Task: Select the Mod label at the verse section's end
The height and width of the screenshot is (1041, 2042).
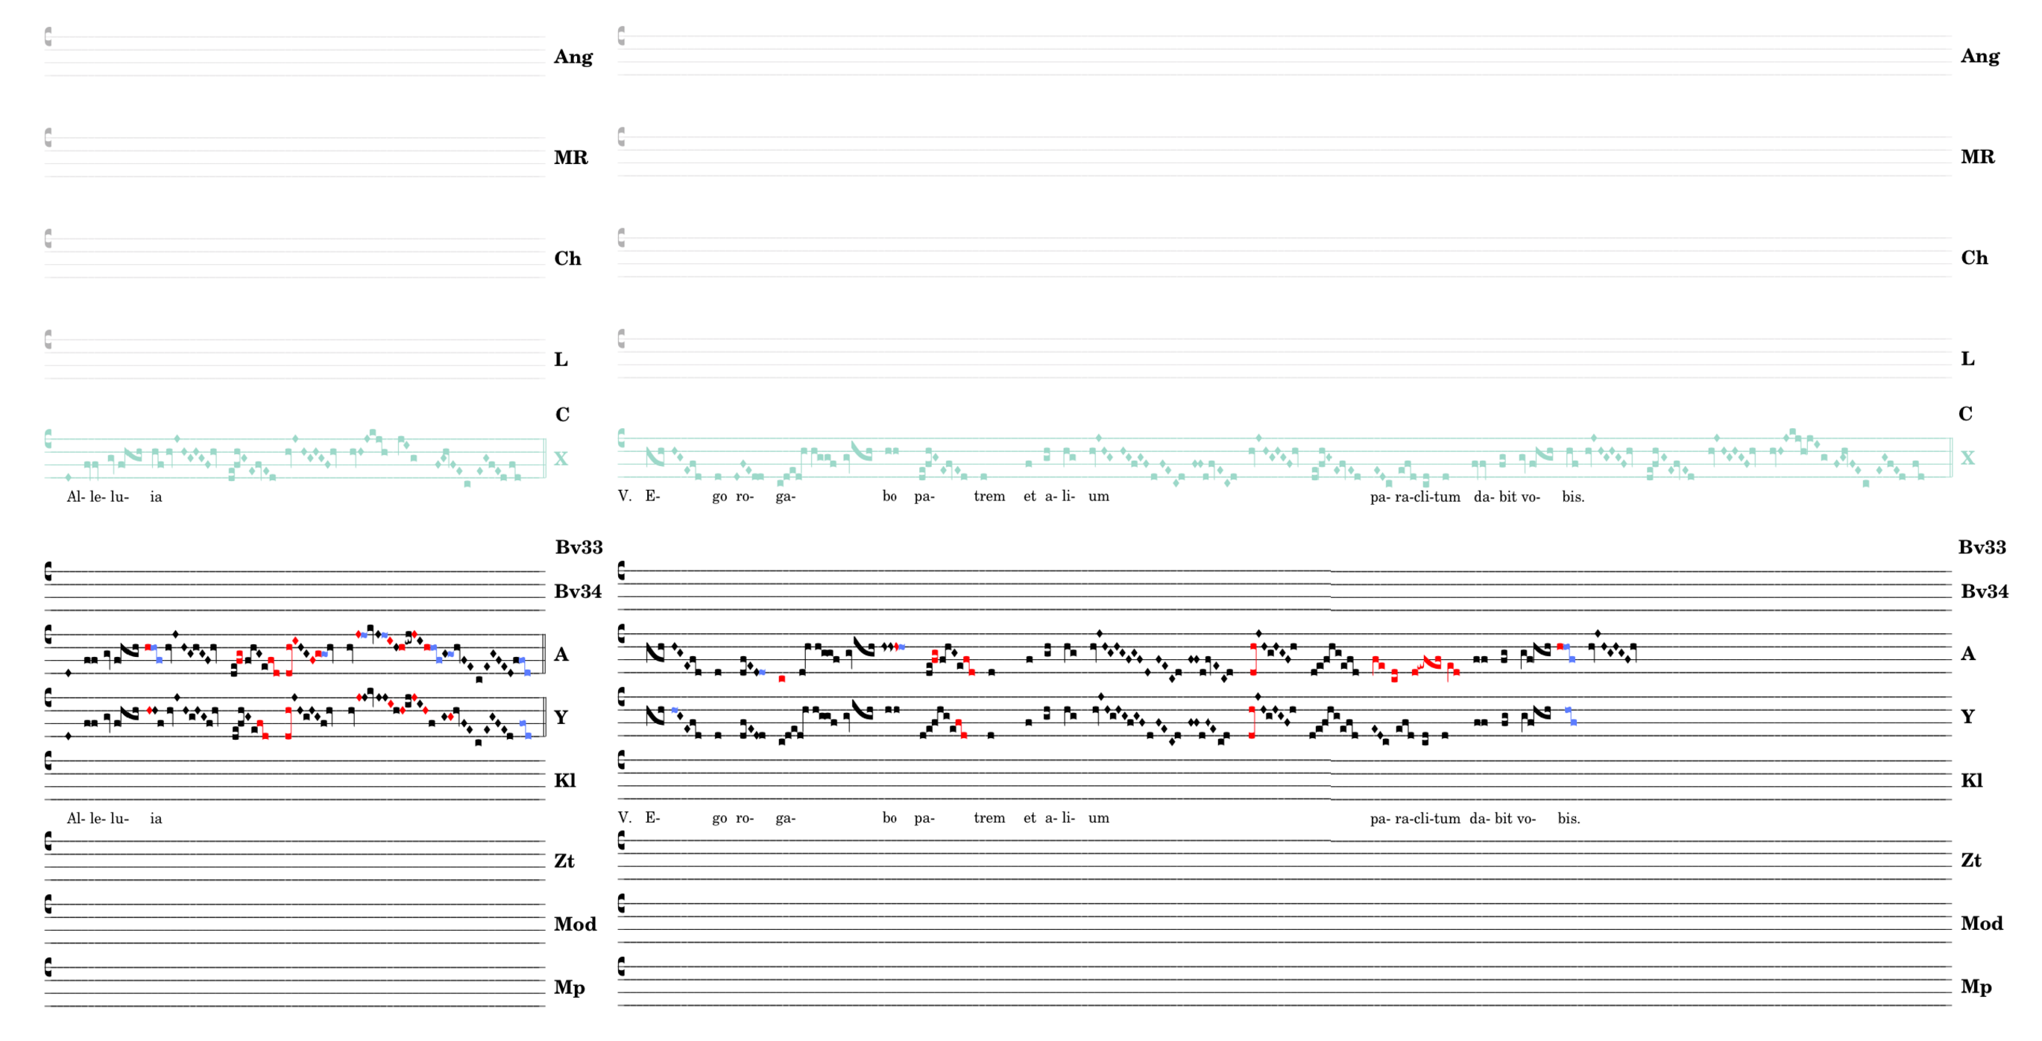Action: point(1981,924)
